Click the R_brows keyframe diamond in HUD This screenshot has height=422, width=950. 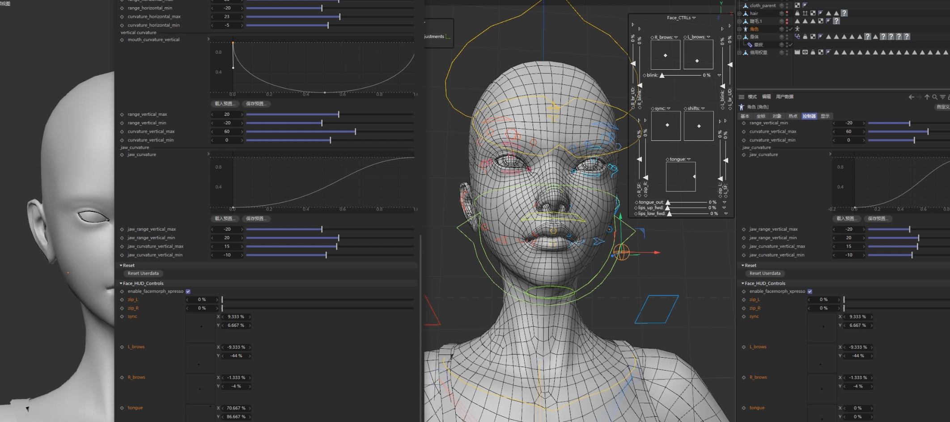coord(652,37)
